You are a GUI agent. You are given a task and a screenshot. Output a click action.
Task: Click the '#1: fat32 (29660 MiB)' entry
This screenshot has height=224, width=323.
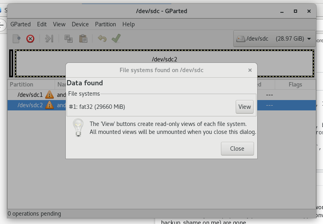(x=97, y=107)
